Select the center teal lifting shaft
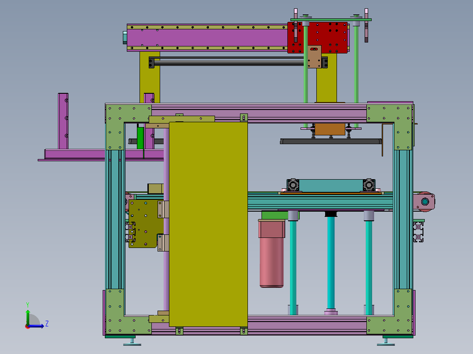 click(331, 262)
